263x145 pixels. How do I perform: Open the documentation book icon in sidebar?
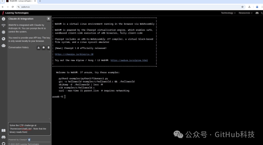(x=3, y=130)
